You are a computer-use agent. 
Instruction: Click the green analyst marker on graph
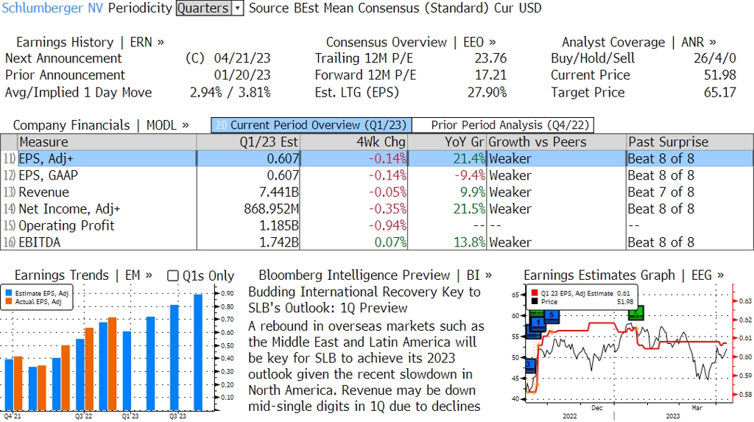pos(635,313)
